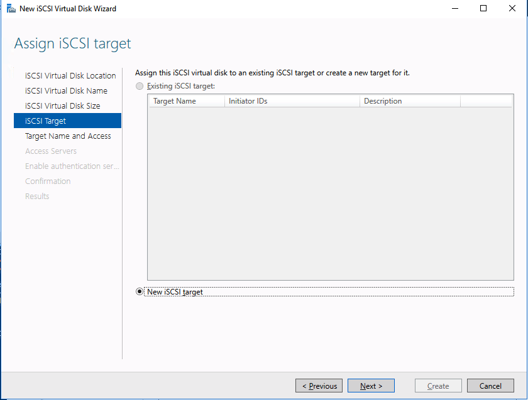Click Enable authentication services step
This screenshot has height=400, width=528.
(72, 166)
